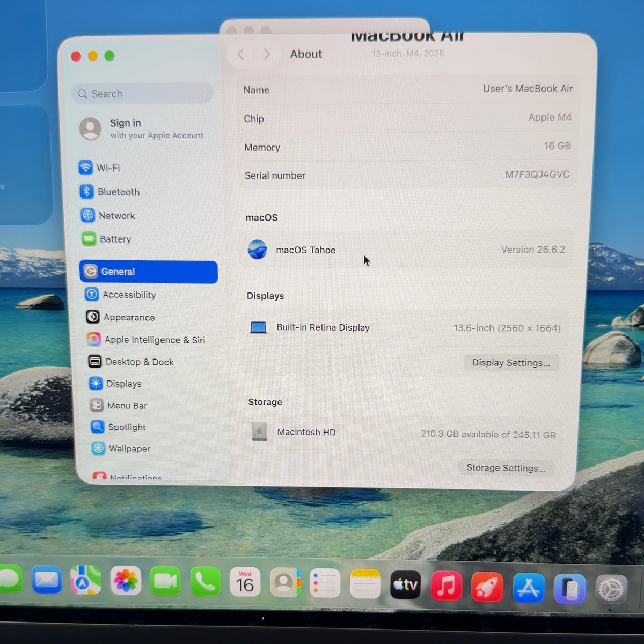Click the Version 26.6.2 text
This screenshot has height=644, width=644.
click(x=533, y=250)
